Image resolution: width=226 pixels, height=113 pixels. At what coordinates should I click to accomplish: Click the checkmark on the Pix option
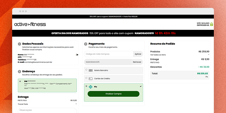tap(141, 86)
